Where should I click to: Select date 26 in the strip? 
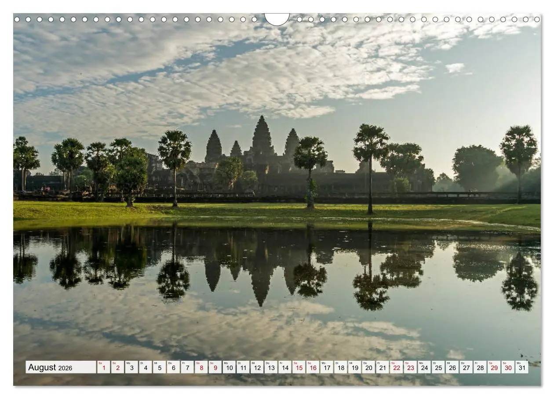452,367
